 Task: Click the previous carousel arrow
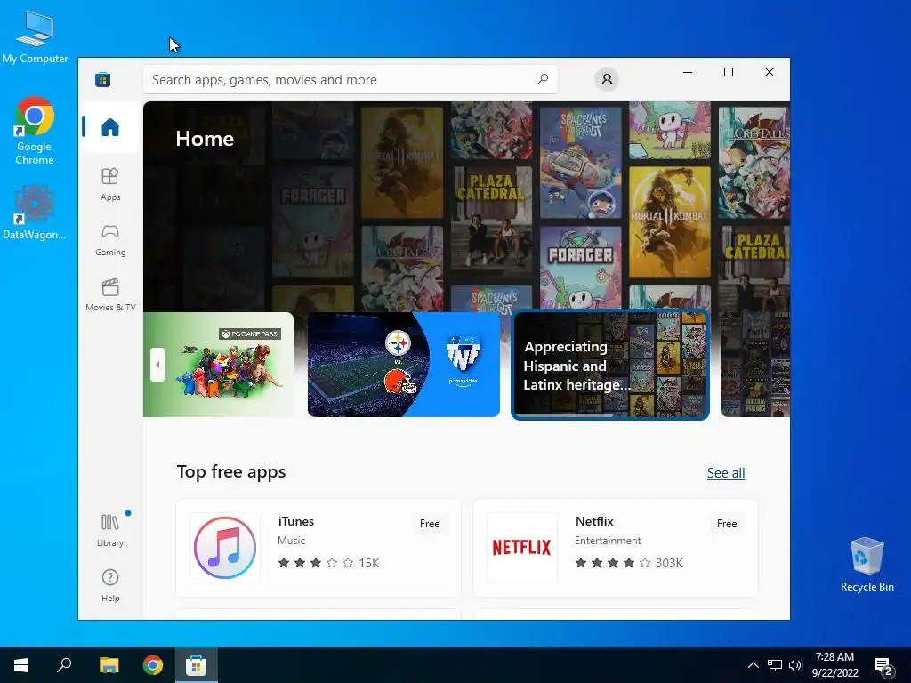[x=157, y=365]
